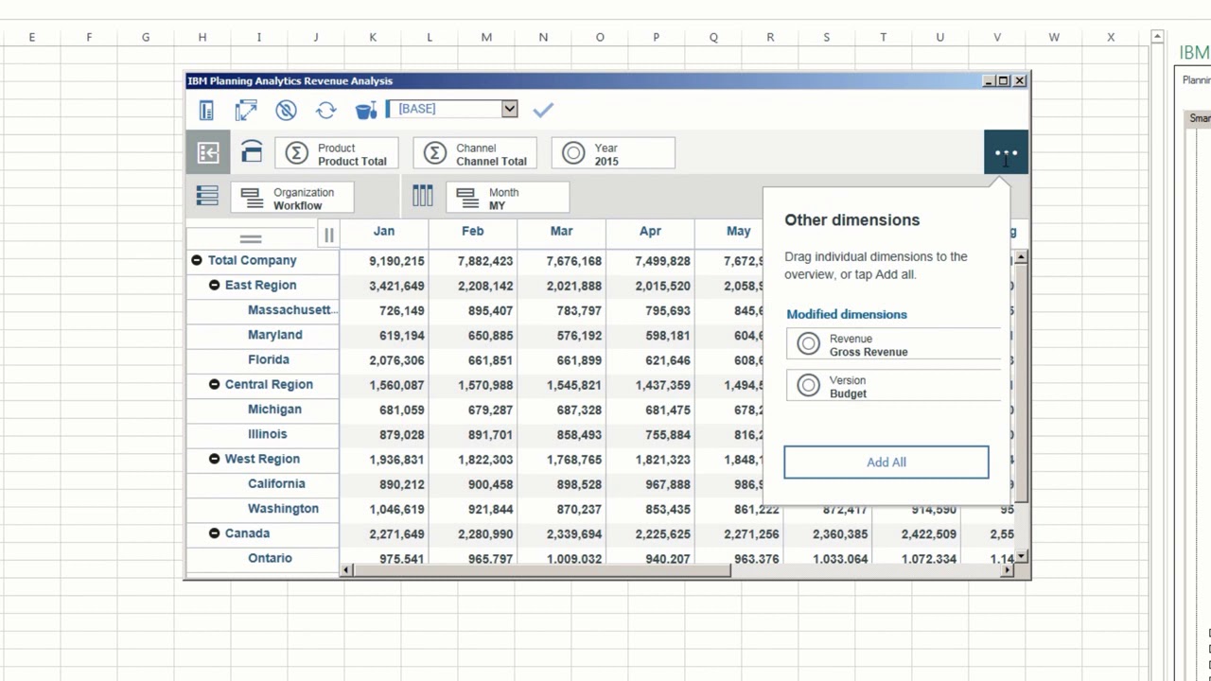Click the column header width handle
This screenshot has width=1211, height=681.
pos(328,235)
